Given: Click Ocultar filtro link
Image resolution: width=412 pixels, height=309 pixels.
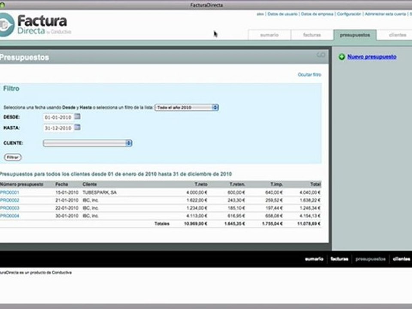Looking at the screenshot, I should (x=309, y=75).
